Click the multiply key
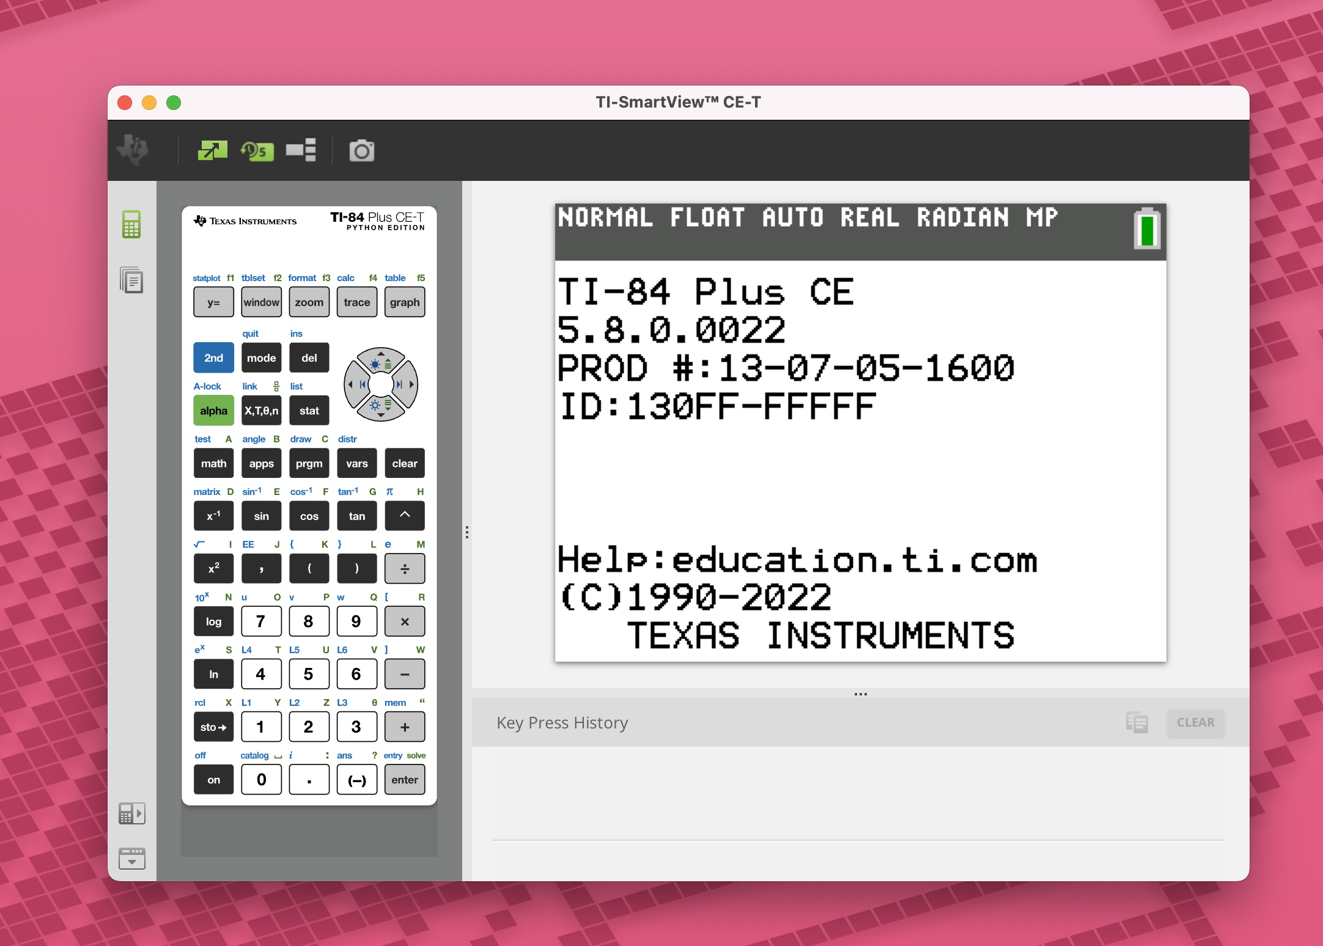The image size is (1323, 946). pos(405,621)
